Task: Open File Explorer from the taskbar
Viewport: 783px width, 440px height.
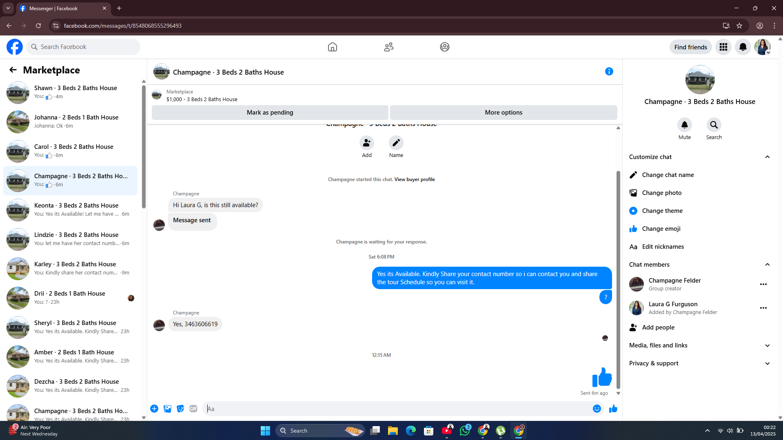Action: coord(393,431)
